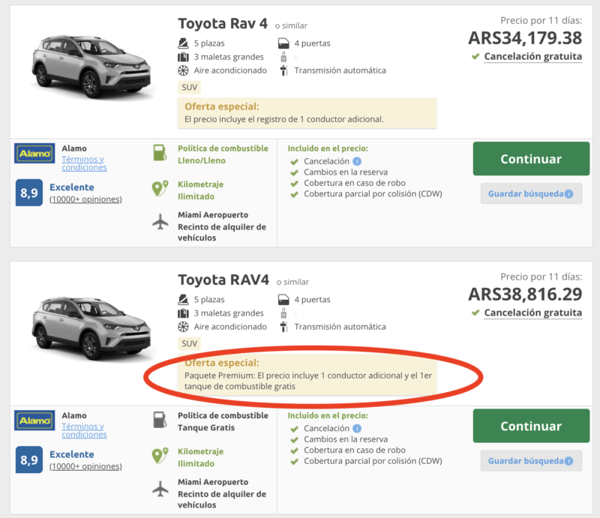Save search with second Guardar búsqueda button
This screenshot has height=518, width=600.
point(531,460)
